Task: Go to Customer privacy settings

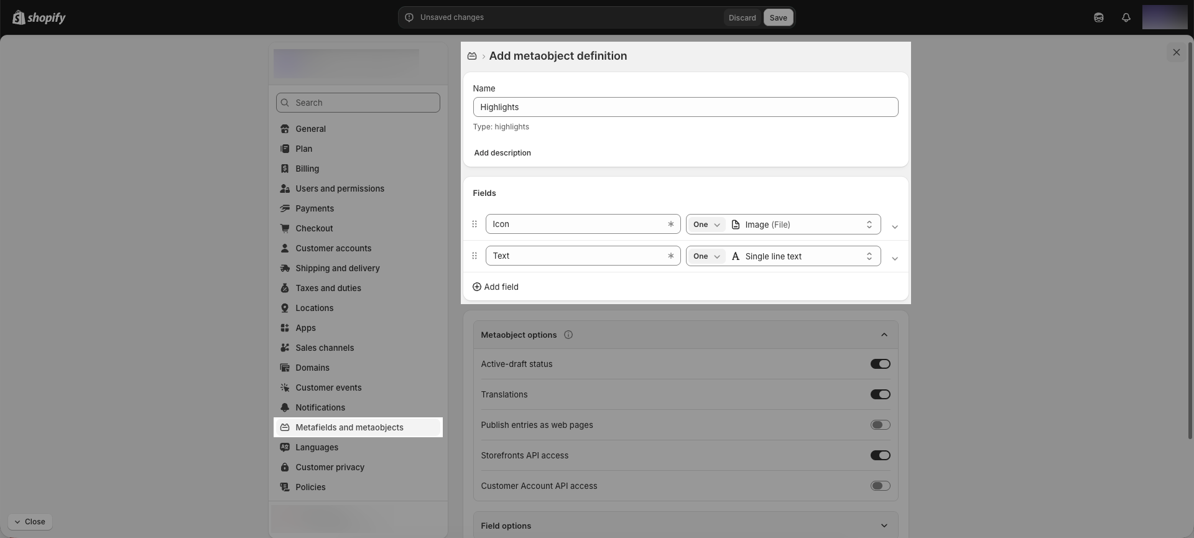Action: coord(330,467)
